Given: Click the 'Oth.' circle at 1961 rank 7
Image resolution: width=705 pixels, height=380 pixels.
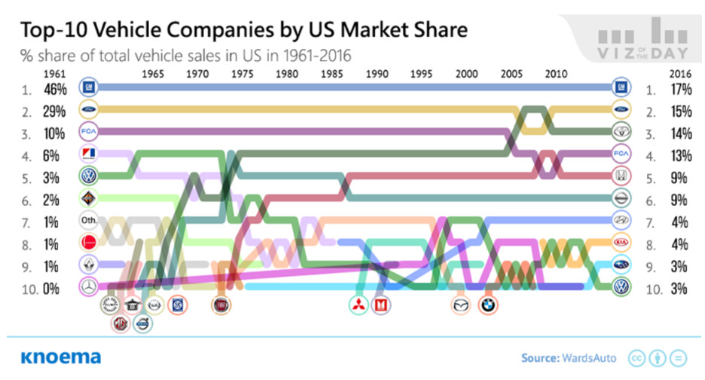Looking at the screenshot, I should [89, 220].
